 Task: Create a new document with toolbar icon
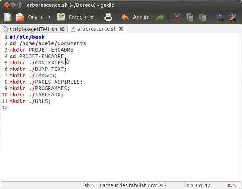coord(8,17)
